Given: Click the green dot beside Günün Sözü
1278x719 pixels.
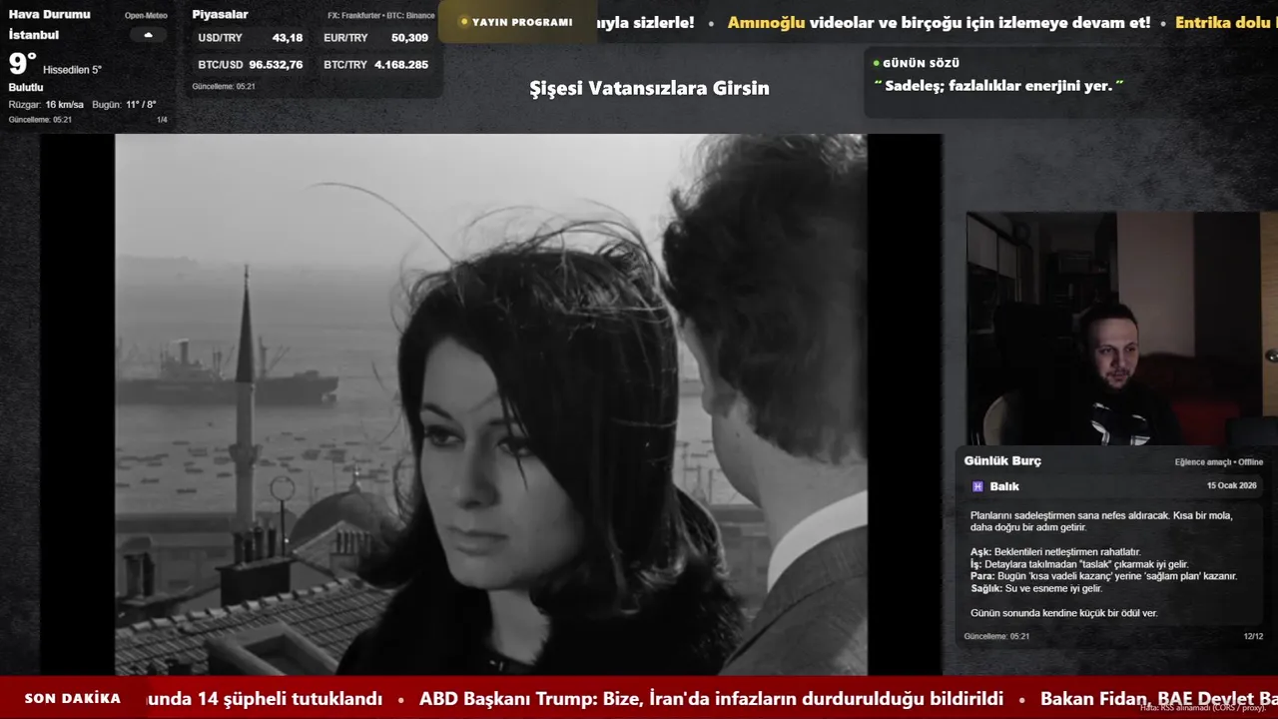Looking at the screenshot, I should tap(876, 63).
